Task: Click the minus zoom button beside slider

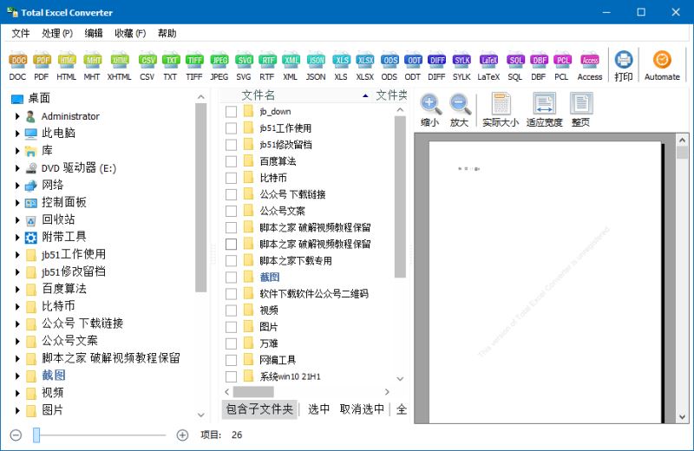Action: (16, 435)
